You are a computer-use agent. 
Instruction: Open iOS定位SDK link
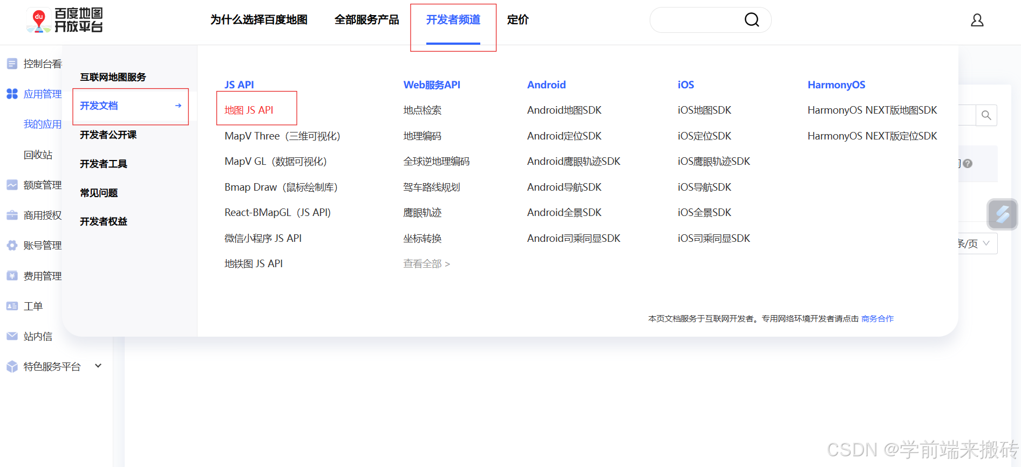(x=705, y=136)
